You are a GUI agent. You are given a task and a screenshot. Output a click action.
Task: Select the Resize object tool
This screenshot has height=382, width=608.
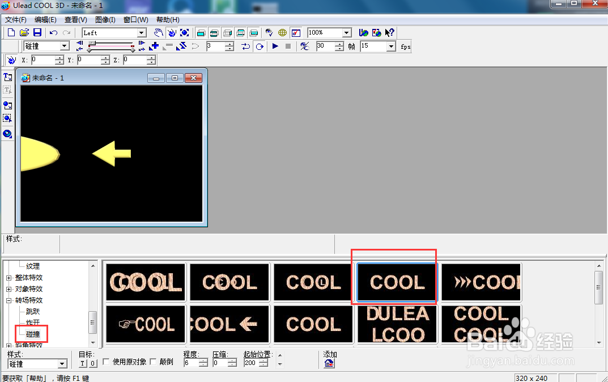(x=185, y=32)
